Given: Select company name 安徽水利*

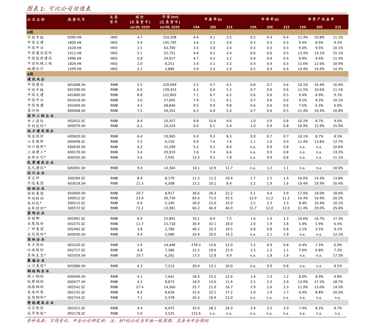Looking at the screenshot, I should (x=37, y=157).
